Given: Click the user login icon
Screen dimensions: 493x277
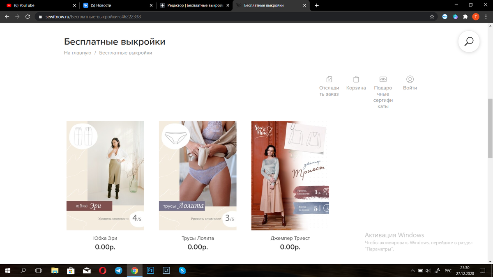Looking at the screenshot, I should point(410,79).
